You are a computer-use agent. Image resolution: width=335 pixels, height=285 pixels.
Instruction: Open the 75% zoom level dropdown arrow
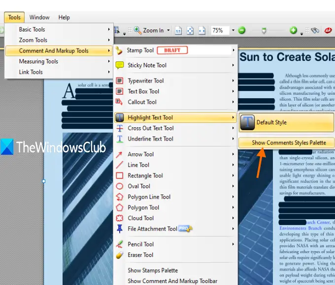(233, 30)
